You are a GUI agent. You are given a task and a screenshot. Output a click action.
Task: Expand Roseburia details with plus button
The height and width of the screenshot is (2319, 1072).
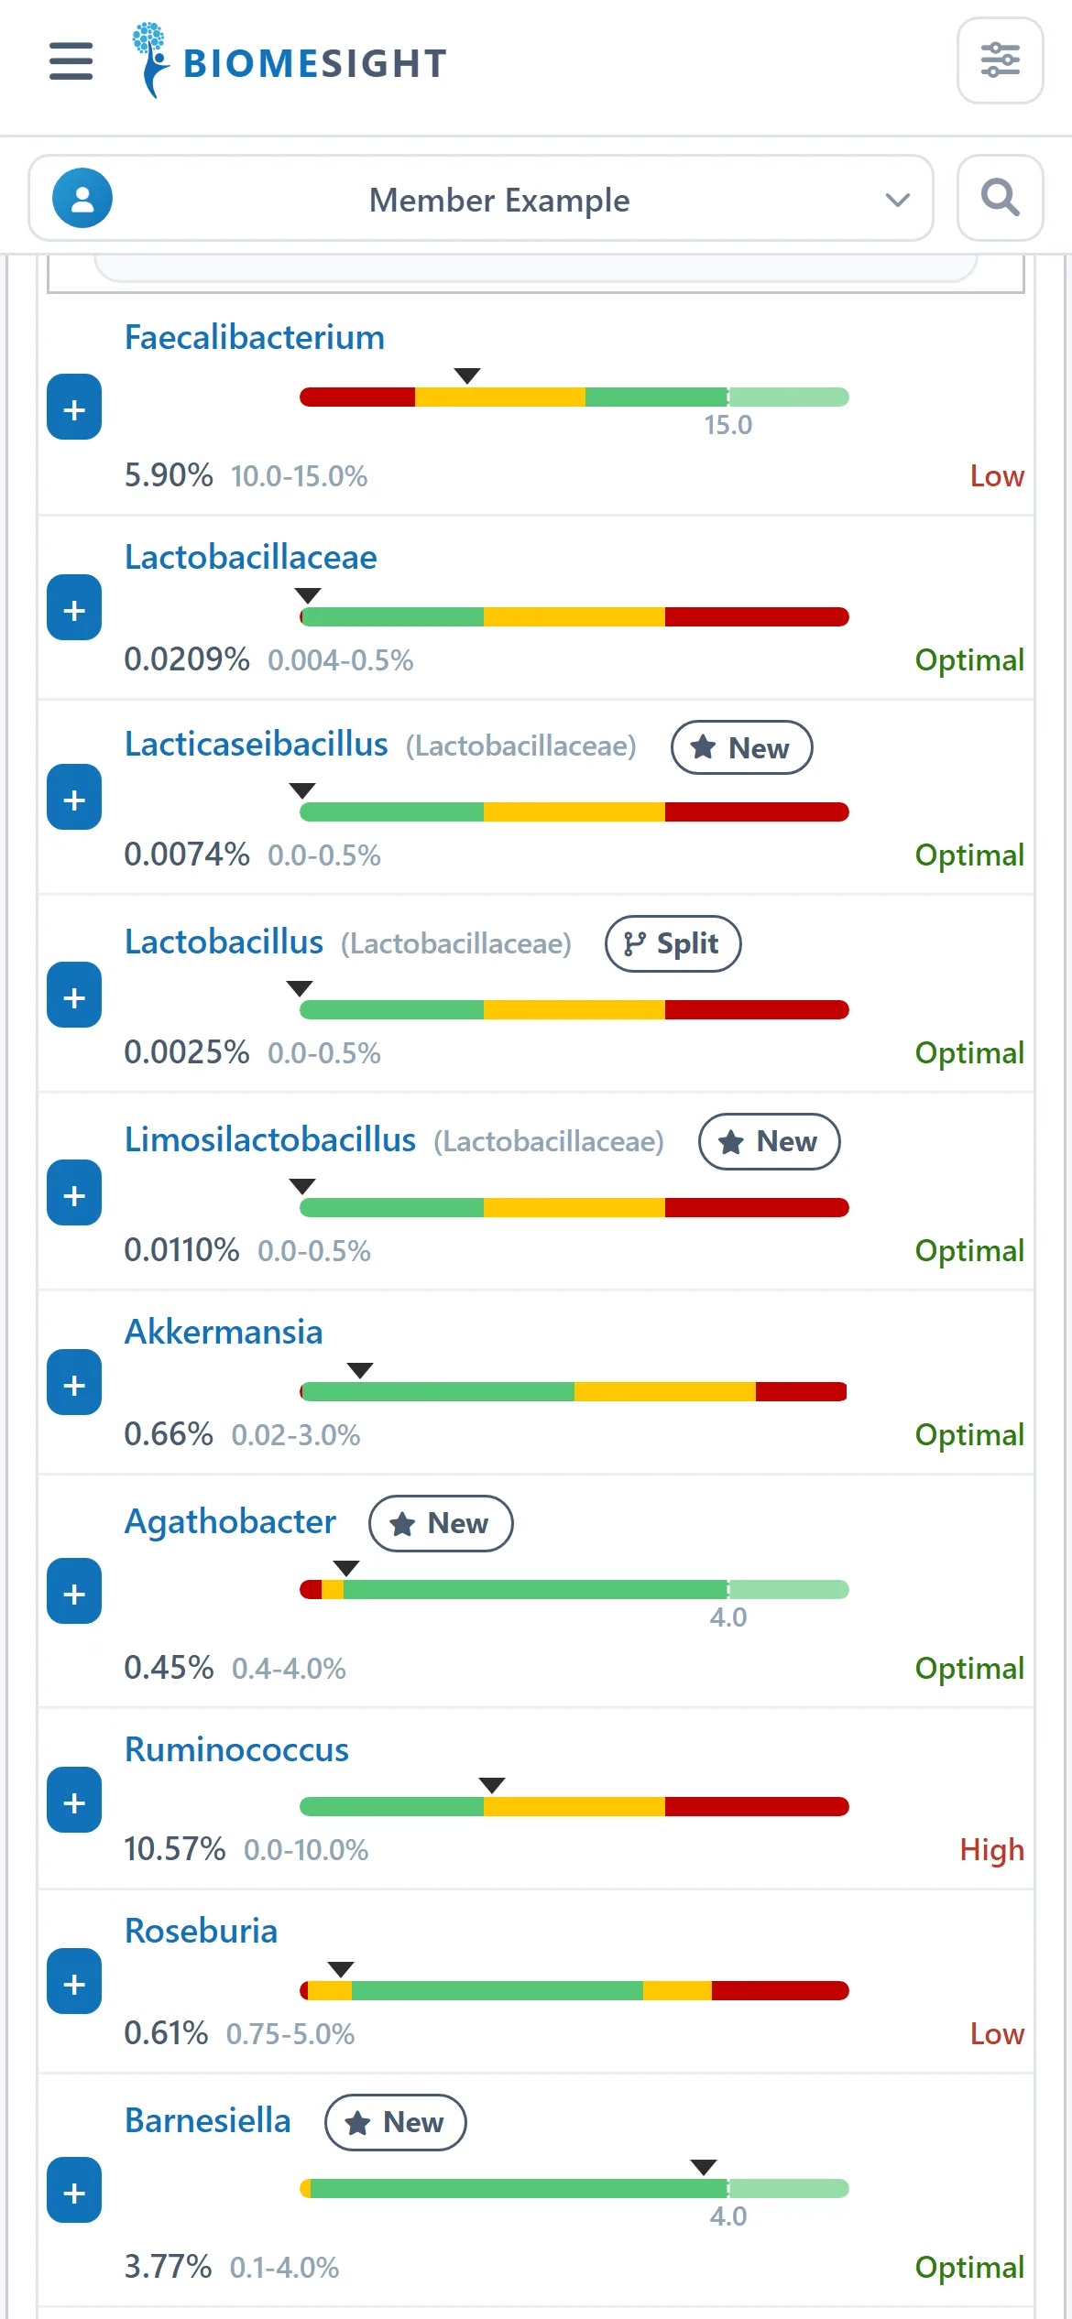coord(74,1981)
